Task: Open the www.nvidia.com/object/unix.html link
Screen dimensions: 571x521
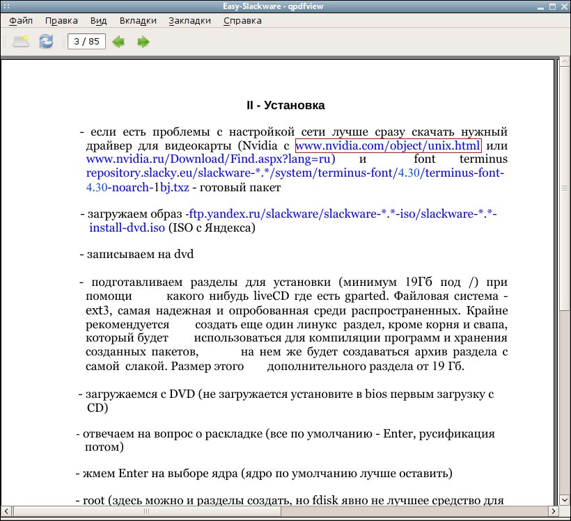Action: point(388,145)
